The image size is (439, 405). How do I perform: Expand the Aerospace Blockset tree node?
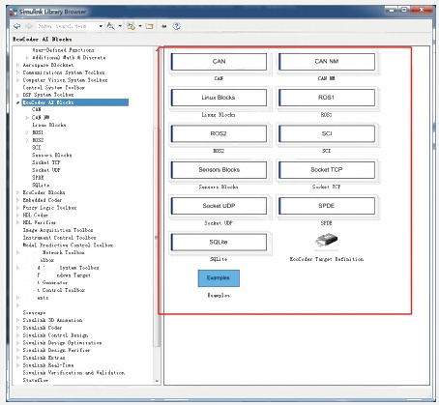click(17, 65)
